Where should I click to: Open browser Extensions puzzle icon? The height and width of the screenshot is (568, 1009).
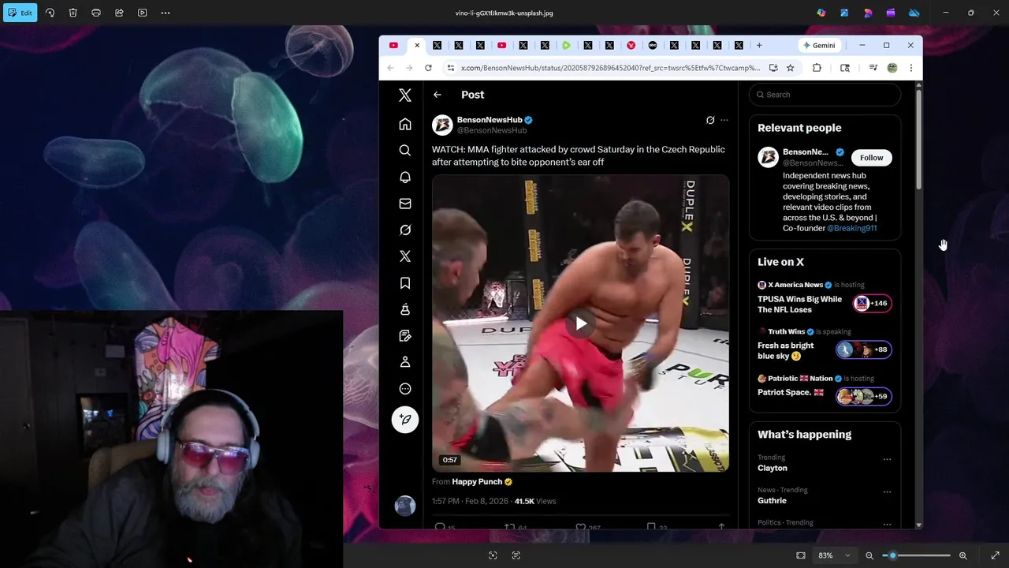pyautogui.click(x=817, y=68)
